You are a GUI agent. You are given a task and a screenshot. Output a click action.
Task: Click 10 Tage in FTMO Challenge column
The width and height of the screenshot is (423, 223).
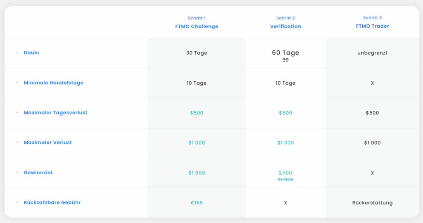click(x=197, y=83)
